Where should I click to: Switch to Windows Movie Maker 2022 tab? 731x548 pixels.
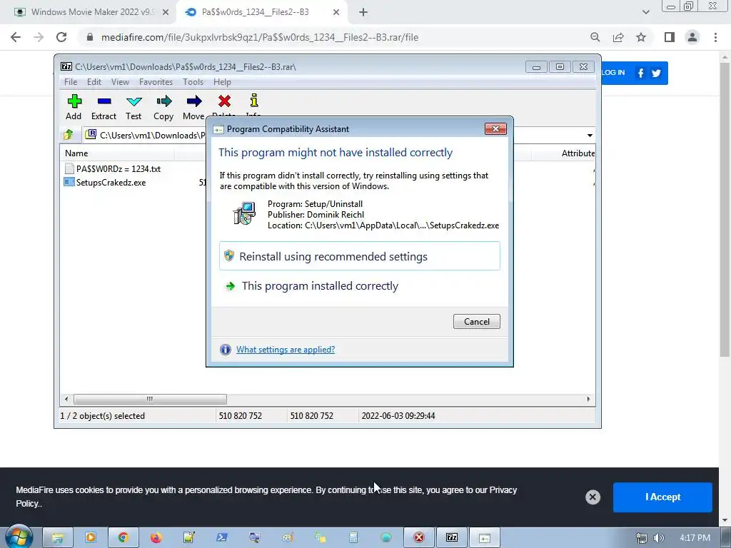91,12
